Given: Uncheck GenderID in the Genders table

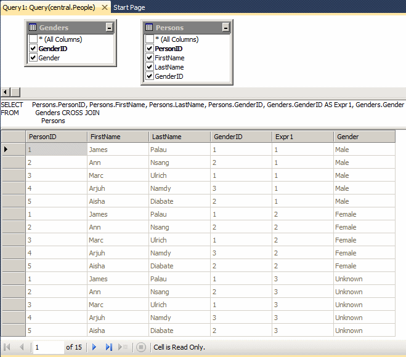Looking at the screenshot, I should tap(33, 49).
